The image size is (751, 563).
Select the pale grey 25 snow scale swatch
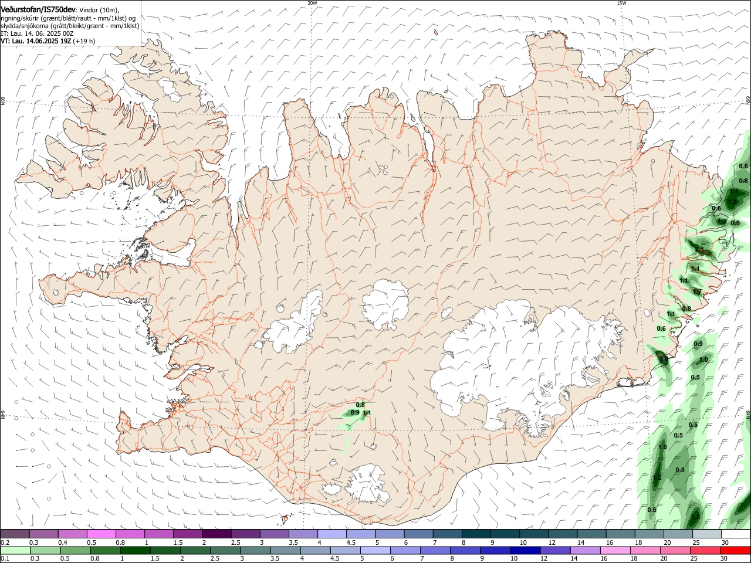[707, 534]
